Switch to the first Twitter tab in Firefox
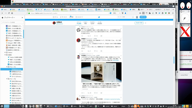The height and width of the screenshot is (108, 192). coord(4,9)
